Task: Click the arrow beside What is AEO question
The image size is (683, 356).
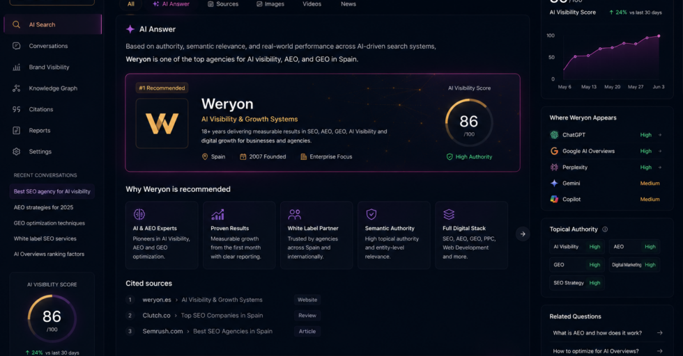Action: pos(660,333)
